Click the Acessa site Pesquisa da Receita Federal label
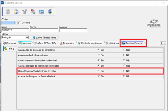 [x=37, y=76]
